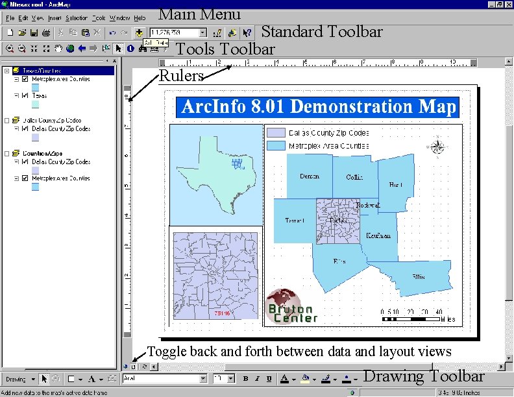This screenshot has width=514, height=397.
Task: Click the Add Data button with yellow plus
Action: (140, 32)
